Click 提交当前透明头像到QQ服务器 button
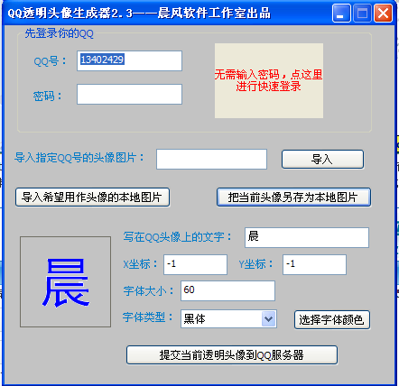This screenshot has height=386, width=399. pyautogui.click(x=232, y=355)
